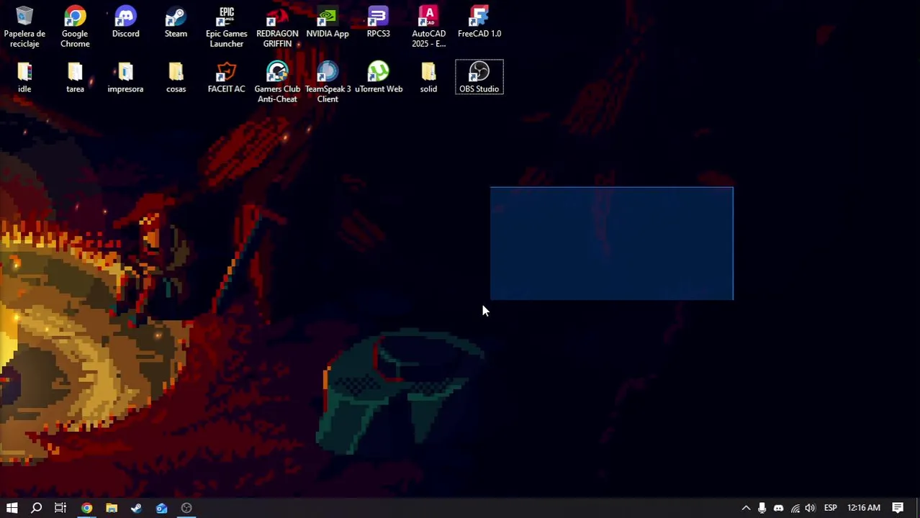Open Steam from the taskbar
The image size is (920, 518).
point(136,508)
